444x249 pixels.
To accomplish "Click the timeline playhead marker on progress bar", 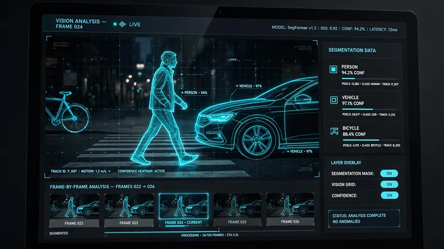I will pos(219,231).
